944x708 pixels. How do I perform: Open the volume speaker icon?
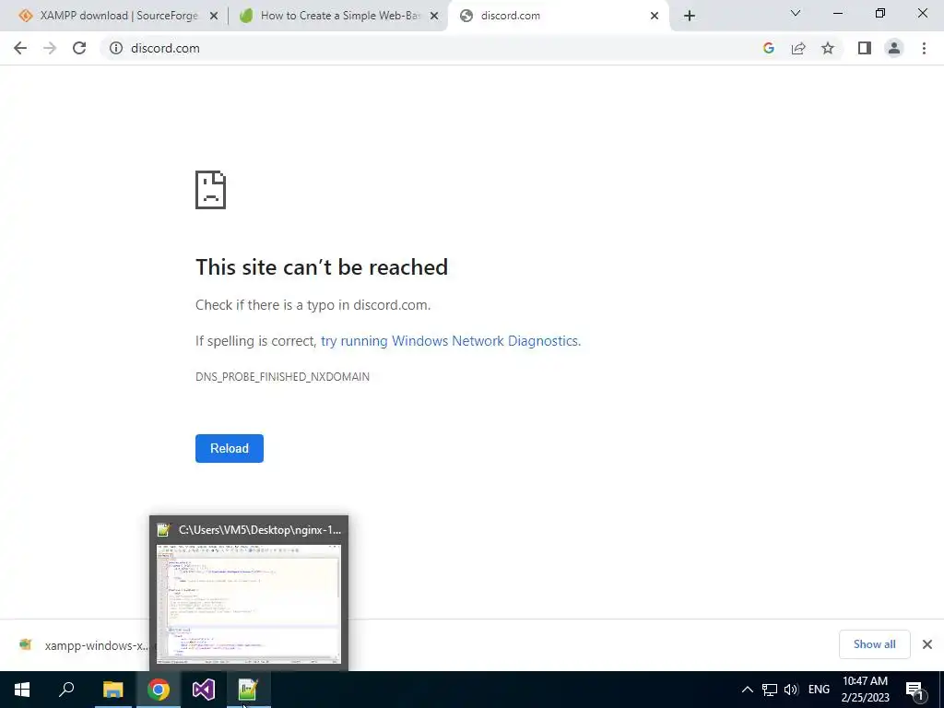click(791, 690)
